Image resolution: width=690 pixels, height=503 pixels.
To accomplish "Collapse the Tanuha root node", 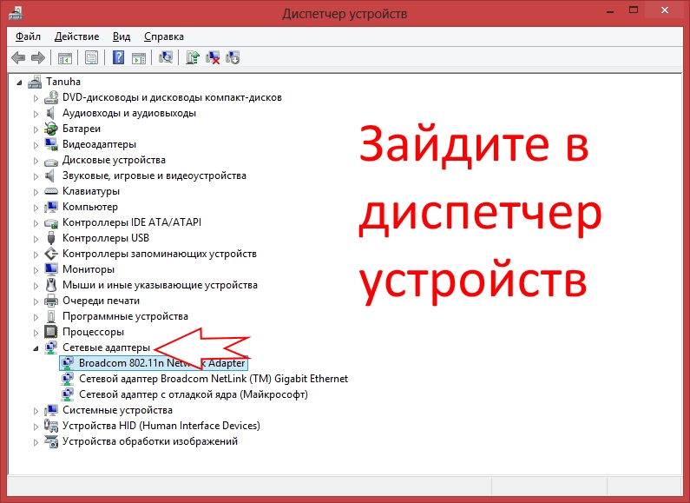I will (19, 83).
